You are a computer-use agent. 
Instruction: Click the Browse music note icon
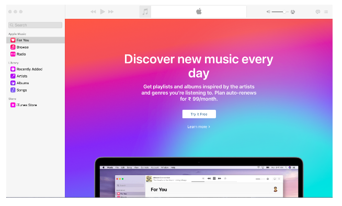point(13,47)
